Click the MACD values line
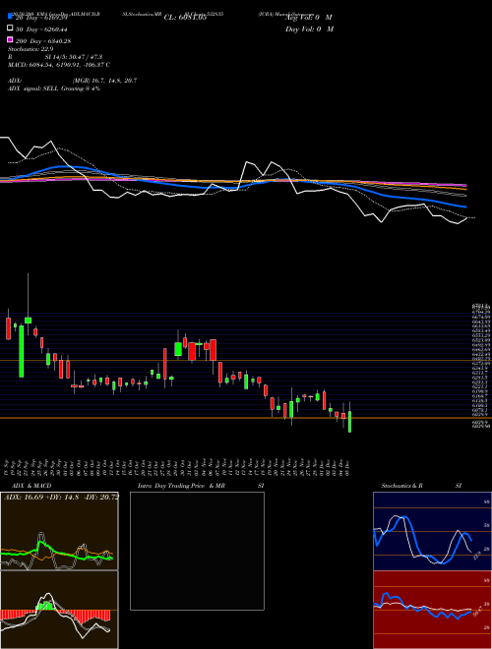This screenshot has width=492, height=649. [59, 65]
